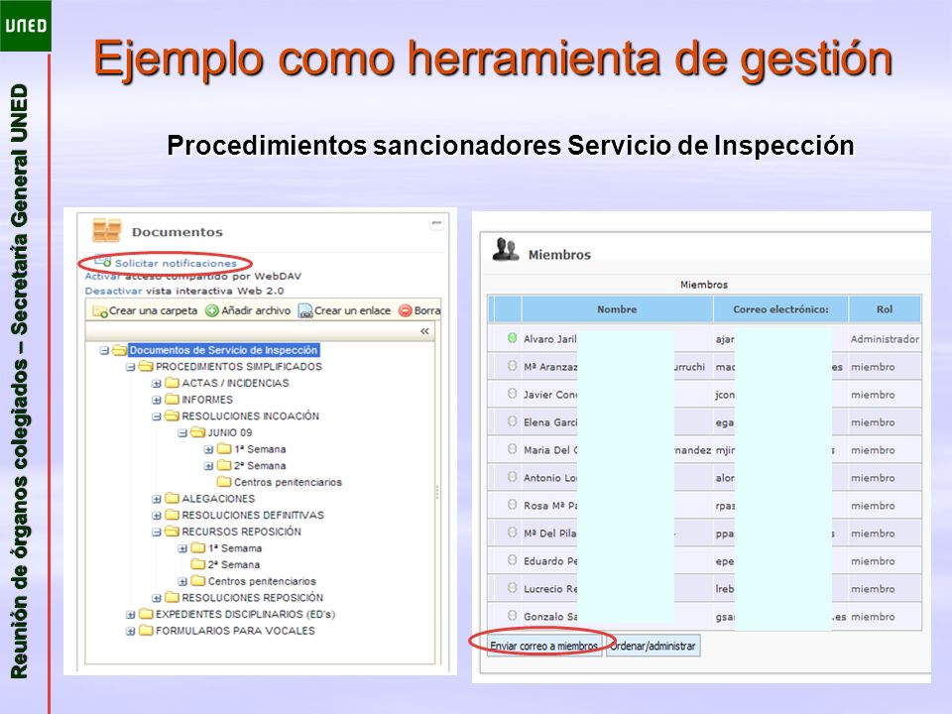Click Crear una carpeta in the toolbar
This screenshot has width=952, height=714.
click(x=145, y=310)
